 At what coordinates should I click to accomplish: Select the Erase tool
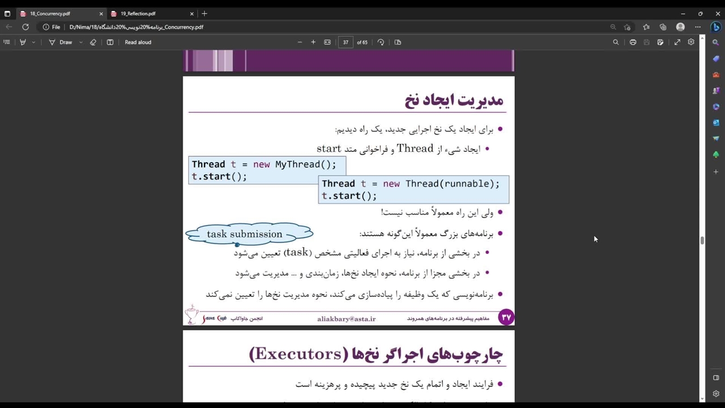click(93, 42)
